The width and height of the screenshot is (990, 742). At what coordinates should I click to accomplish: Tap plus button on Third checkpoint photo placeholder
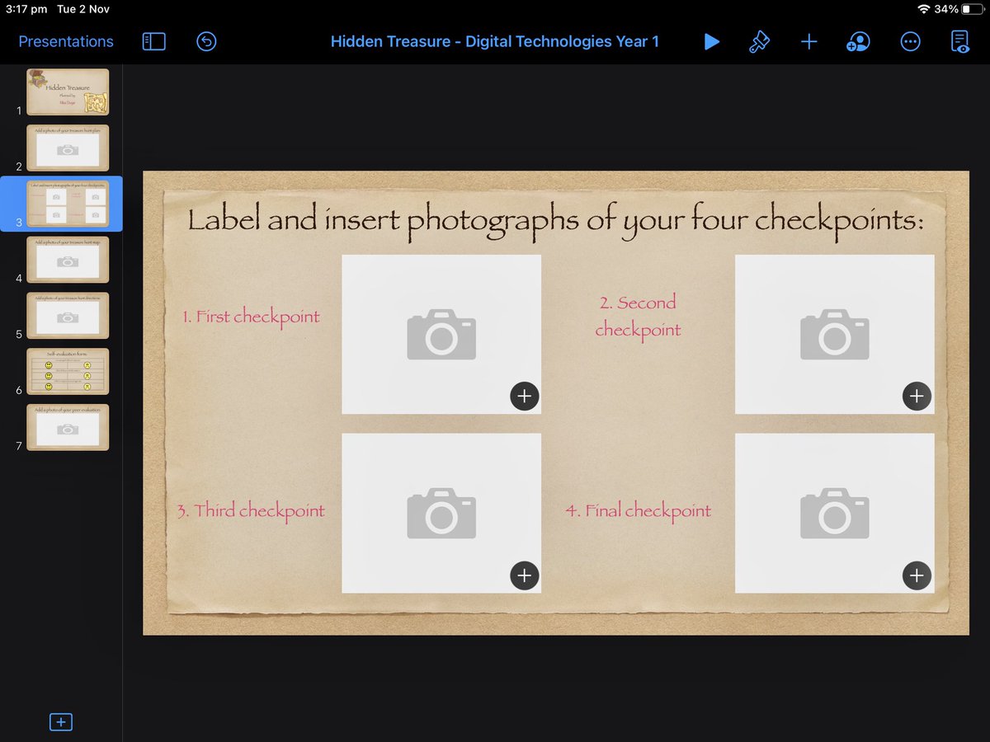[524, 575]
